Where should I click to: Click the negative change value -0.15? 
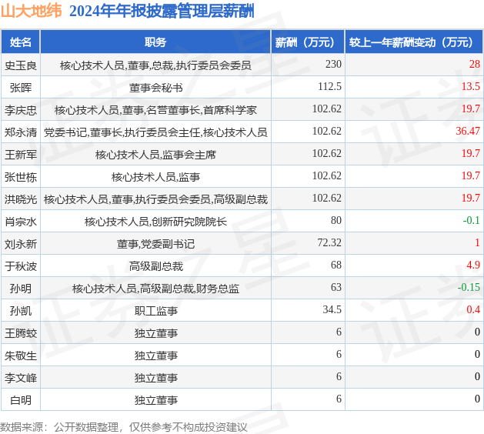469,287
